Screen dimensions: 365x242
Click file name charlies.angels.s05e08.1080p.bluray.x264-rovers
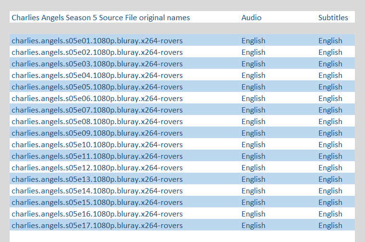[x=97, y=122]
